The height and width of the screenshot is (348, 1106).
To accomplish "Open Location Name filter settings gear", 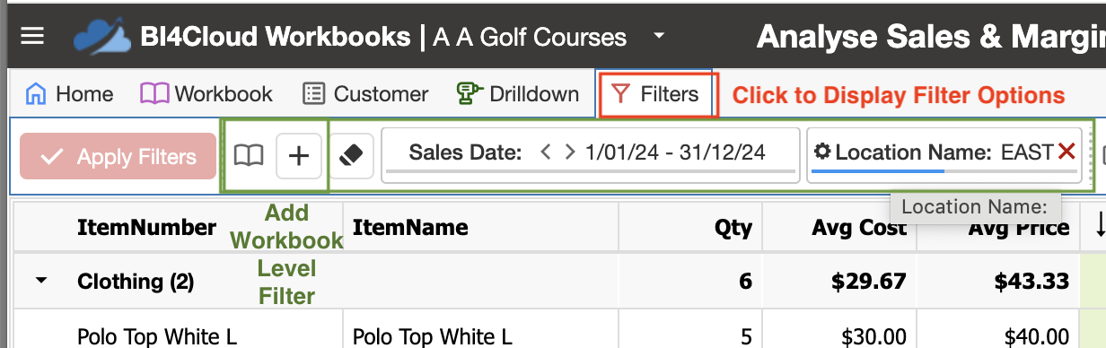I will (x=822, y=152).
